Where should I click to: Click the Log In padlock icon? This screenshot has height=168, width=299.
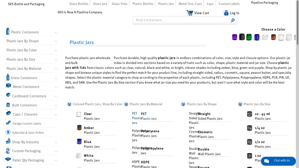226,13
